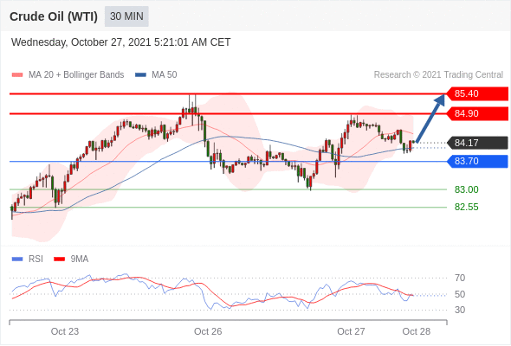Click the green 83.00 support label
Viewport: 511px width, 346px height.
point(466,189)
